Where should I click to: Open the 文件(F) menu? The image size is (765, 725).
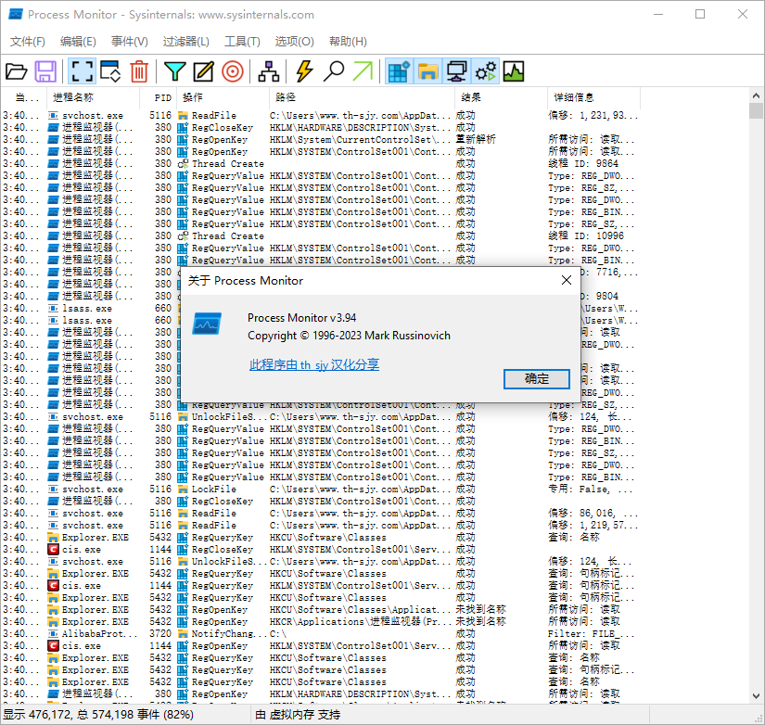[x=28, y=42]
